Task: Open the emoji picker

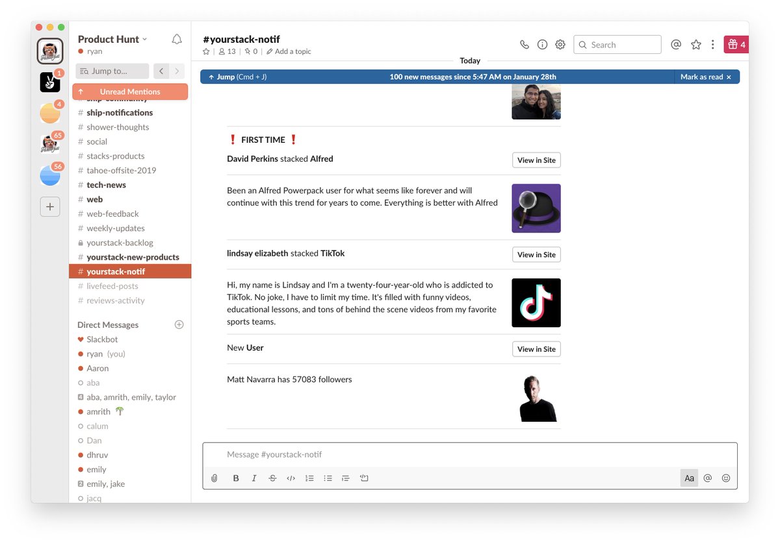Action: coord(726,478)
